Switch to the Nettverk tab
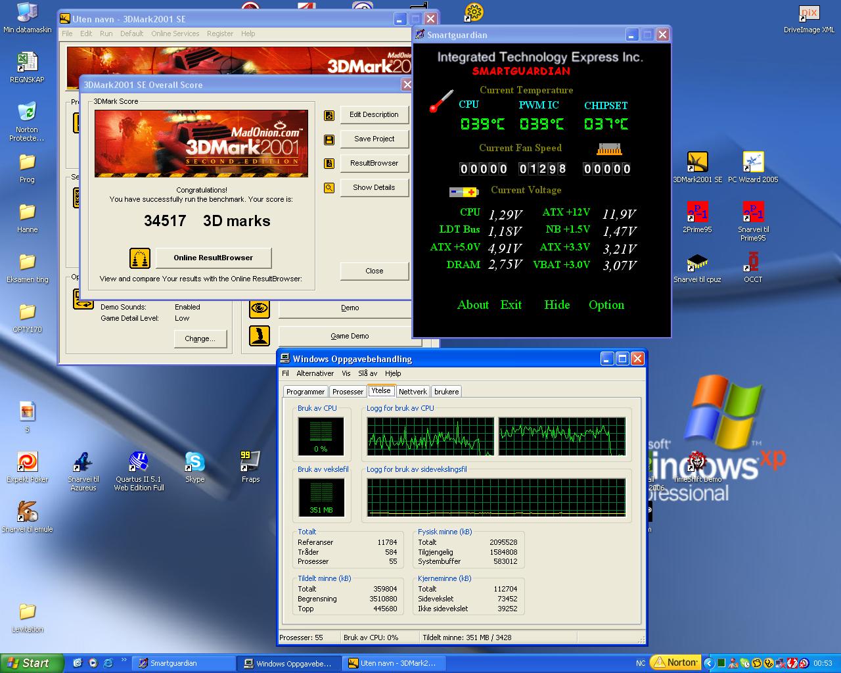Viewport: 841px width, 673px height. click(x=413, y=392)
